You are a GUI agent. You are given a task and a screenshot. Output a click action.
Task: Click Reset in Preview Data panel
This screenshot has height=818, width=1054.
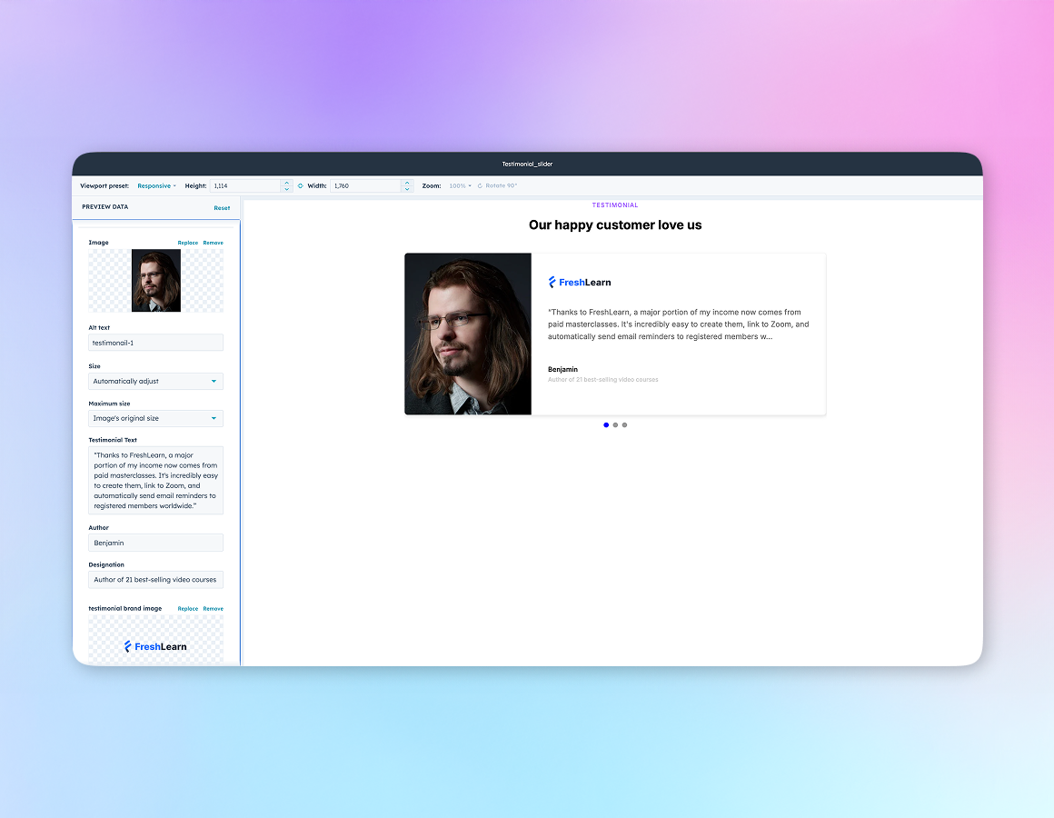tap(222, 208)
